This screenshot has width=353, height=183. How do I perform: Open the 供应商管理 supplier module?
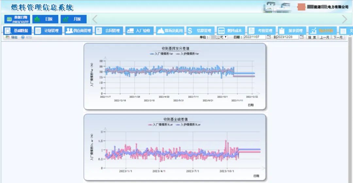[69, 31]
